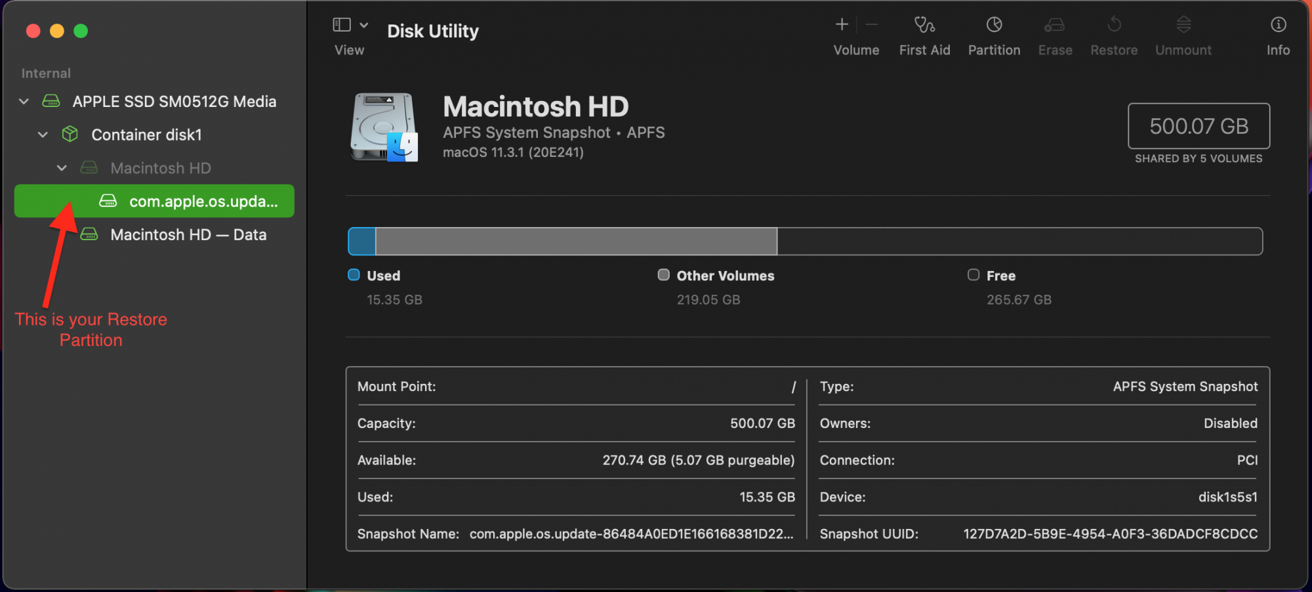Click the dark Free segment of storage bar
This screenshot has height=592, width=1312.
[x=1019, y=242]
